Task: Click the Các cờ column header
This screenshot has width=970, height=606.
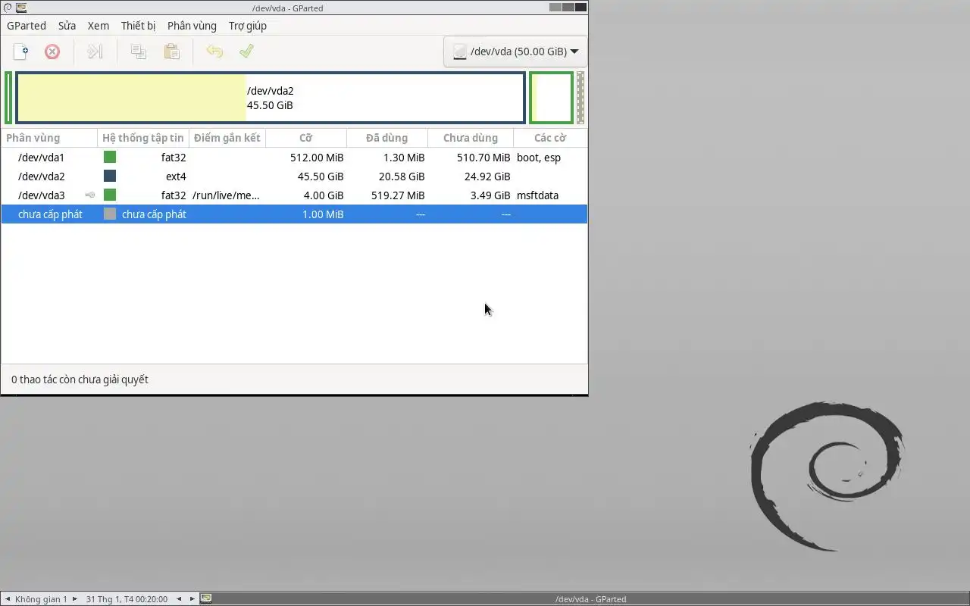Action: pyautogui.click(x=550, y=138)
